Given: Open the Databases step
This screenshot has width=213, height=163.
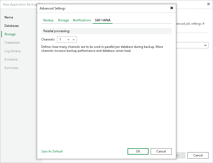Looking at the screenshot, I should coord(11,26).
